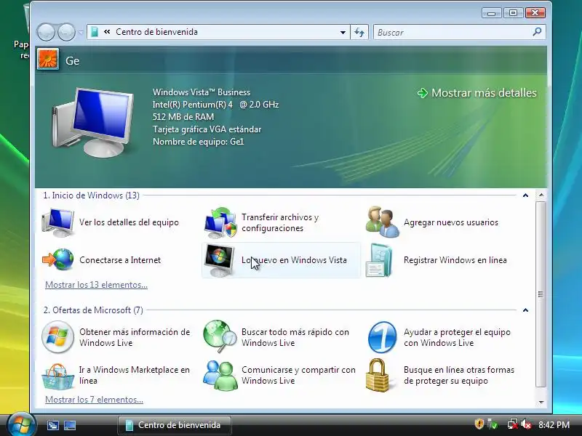Select Registrar Windows en línea icon
This screenshot has width=582, height=436.
[x=379, y=260]
